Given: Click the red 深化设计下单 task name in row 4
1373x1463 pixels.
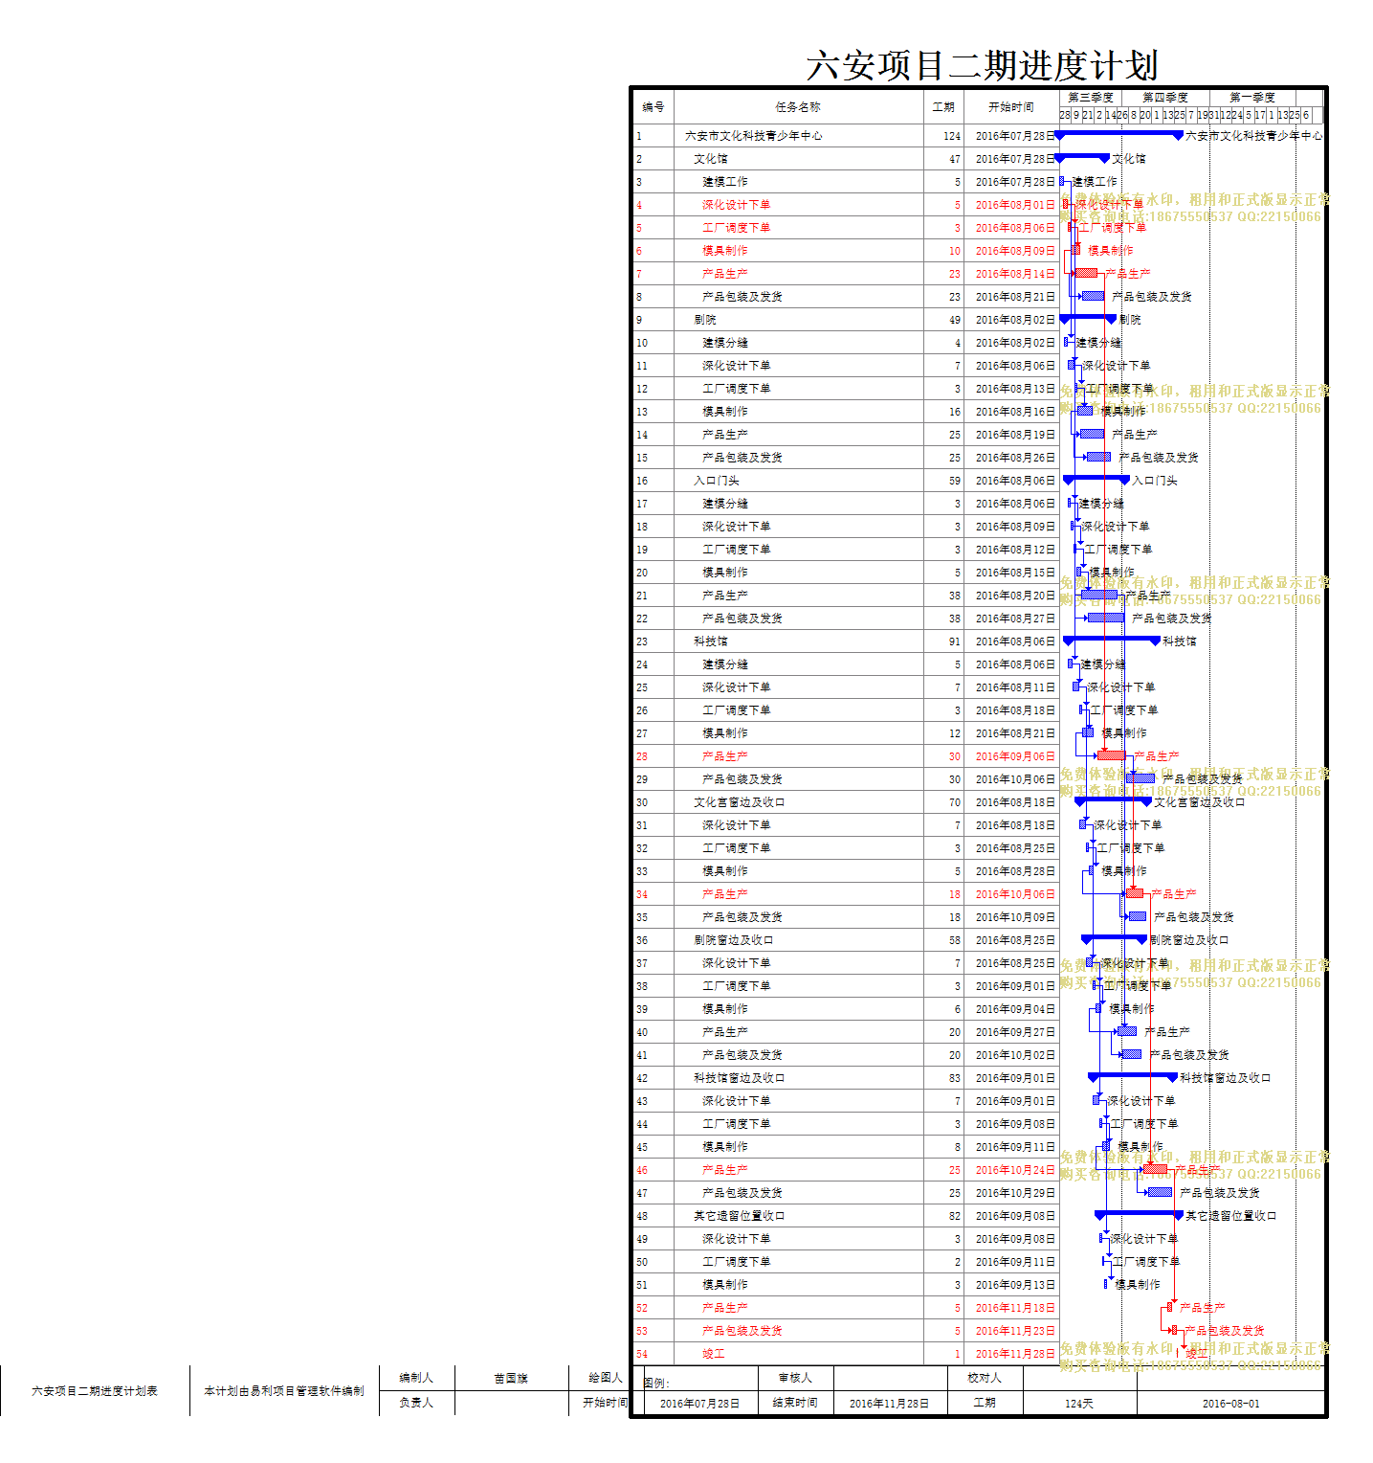Looking at the screenshot, I should coord(736,205).
